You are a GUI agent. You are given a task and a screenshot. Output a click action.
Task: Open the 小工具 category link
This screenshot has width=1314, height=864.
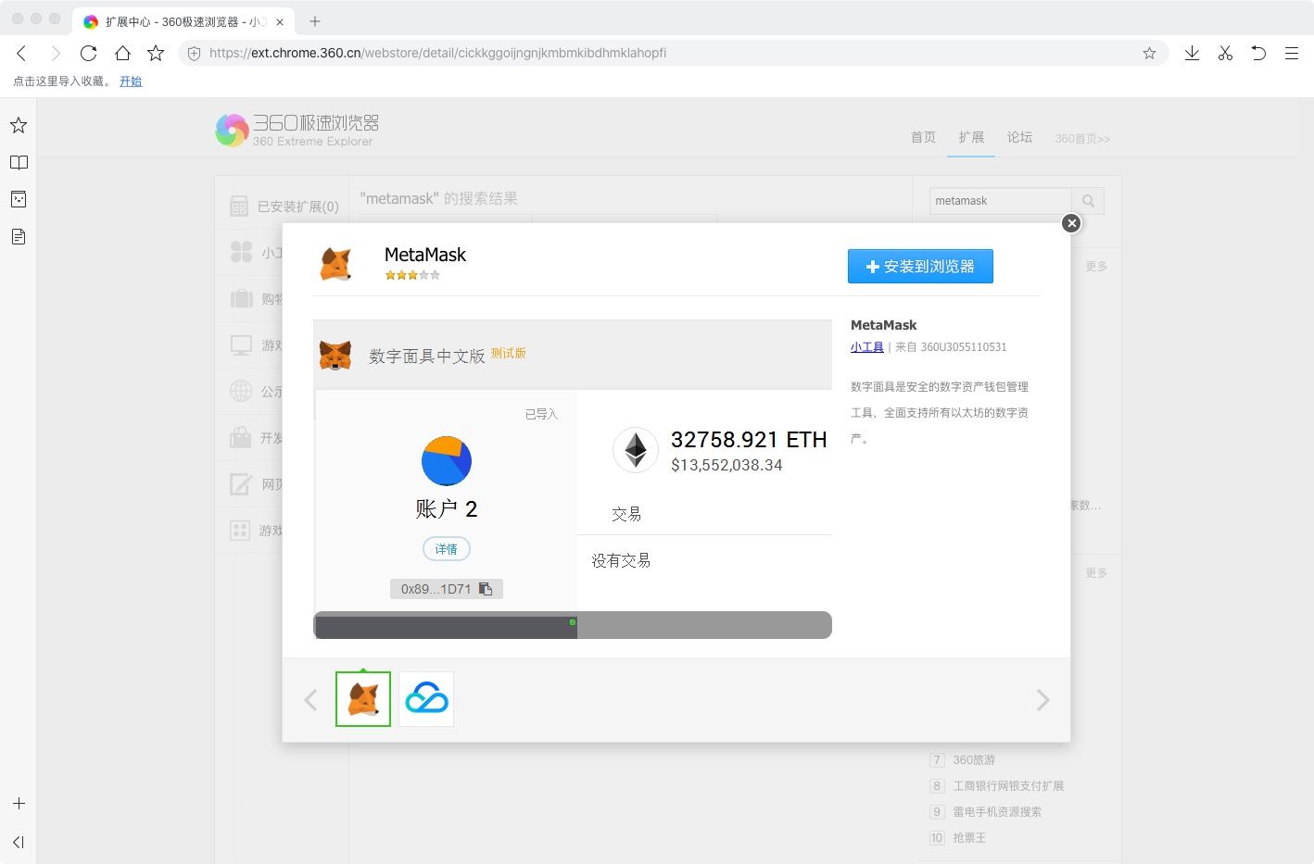tap(866, 347)
